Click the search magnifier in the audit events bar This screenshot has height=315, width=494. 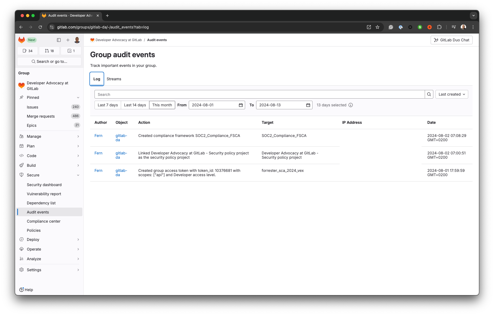pos(429,94)
